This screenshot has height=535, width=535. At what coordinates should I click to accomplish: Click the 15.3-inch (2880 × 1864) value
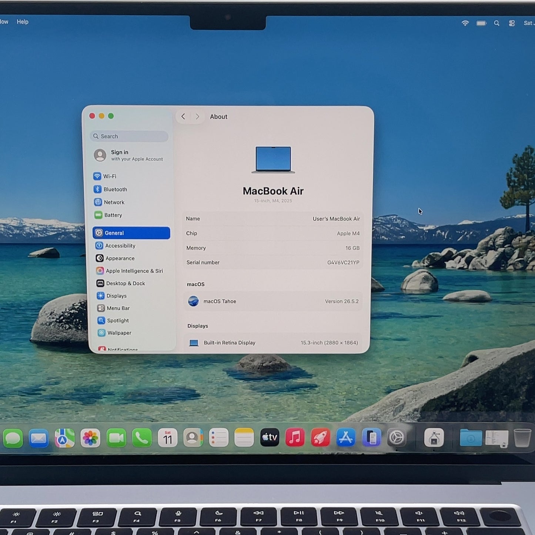[x=329, y=343]
